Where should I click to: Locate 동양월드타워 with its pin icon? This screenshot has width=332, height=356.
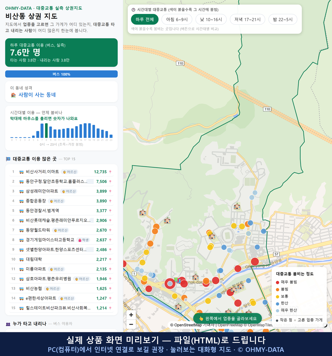(110, 230)
